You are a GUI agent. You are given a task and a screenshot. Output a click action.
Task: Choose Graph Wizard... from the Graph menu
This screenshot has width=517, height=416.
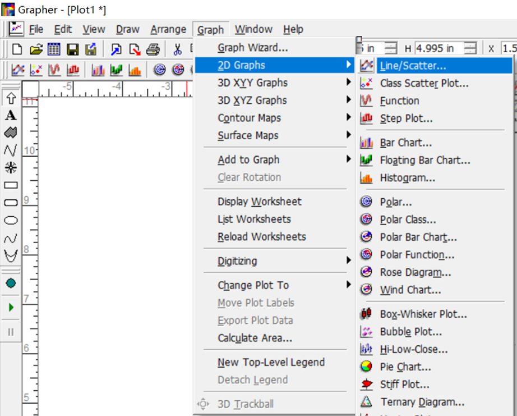point(274,48)
